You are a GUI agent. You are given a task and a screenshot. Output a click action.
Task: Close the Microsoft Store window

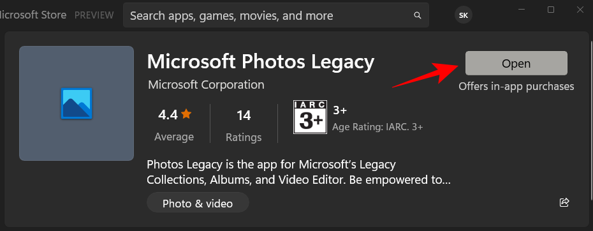coord(580,10)
